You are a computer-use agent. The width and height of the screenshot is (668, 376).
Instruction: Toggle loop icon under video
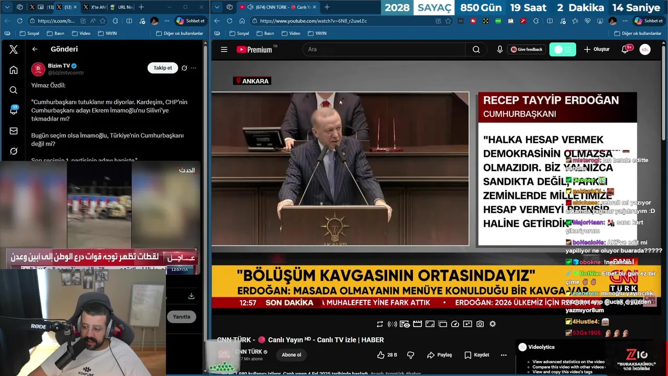click(x=380, y=324)
